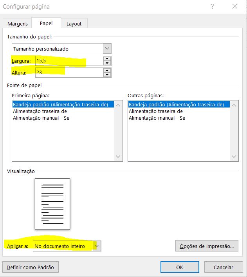Close the Configurar página dialog

(x=234, y=7)
